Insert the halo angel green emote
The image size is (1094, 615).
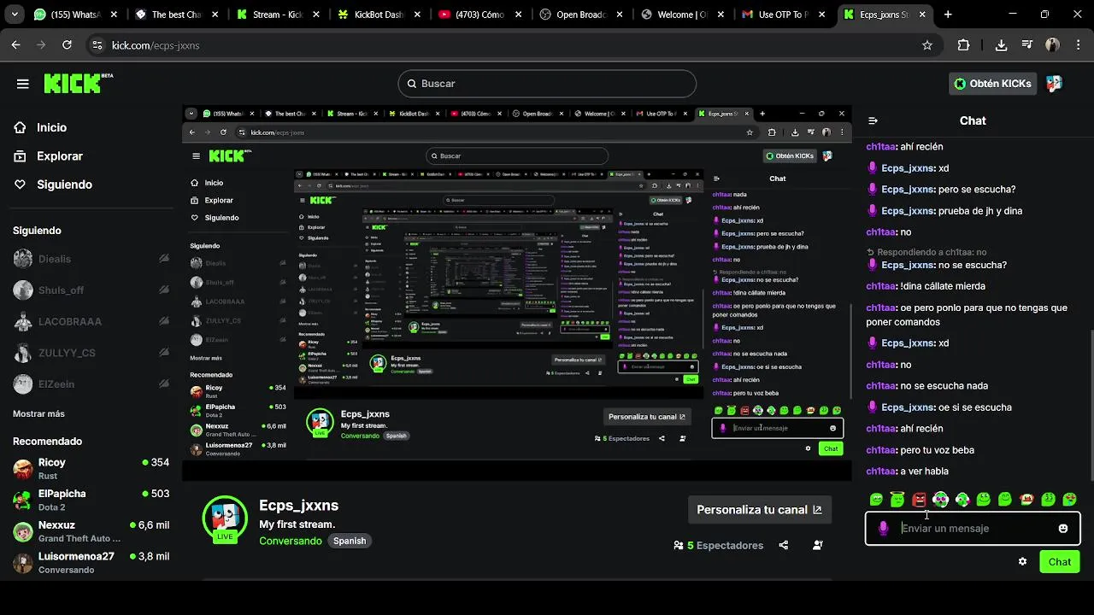(x=897, y=500)
